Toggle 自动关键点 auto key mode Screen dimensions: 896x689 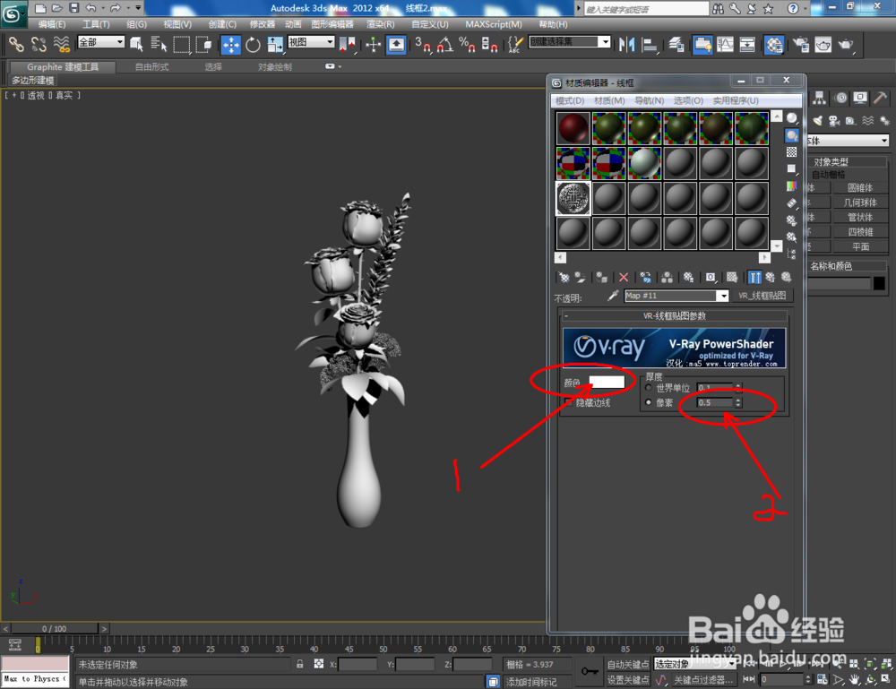627,664
